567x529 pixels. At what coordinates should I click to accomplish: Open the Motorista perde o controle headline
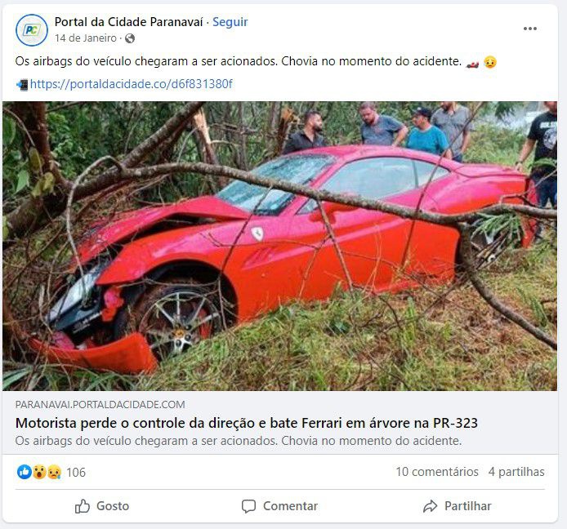point(247,423)
